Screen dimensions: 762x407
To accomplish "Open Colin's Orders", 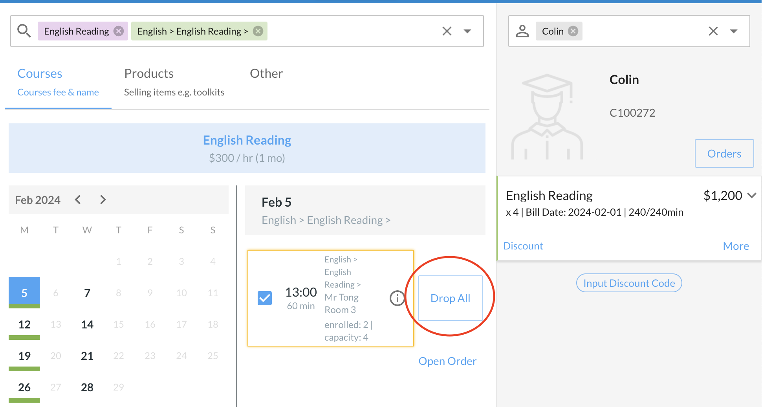I will [724, 154].
